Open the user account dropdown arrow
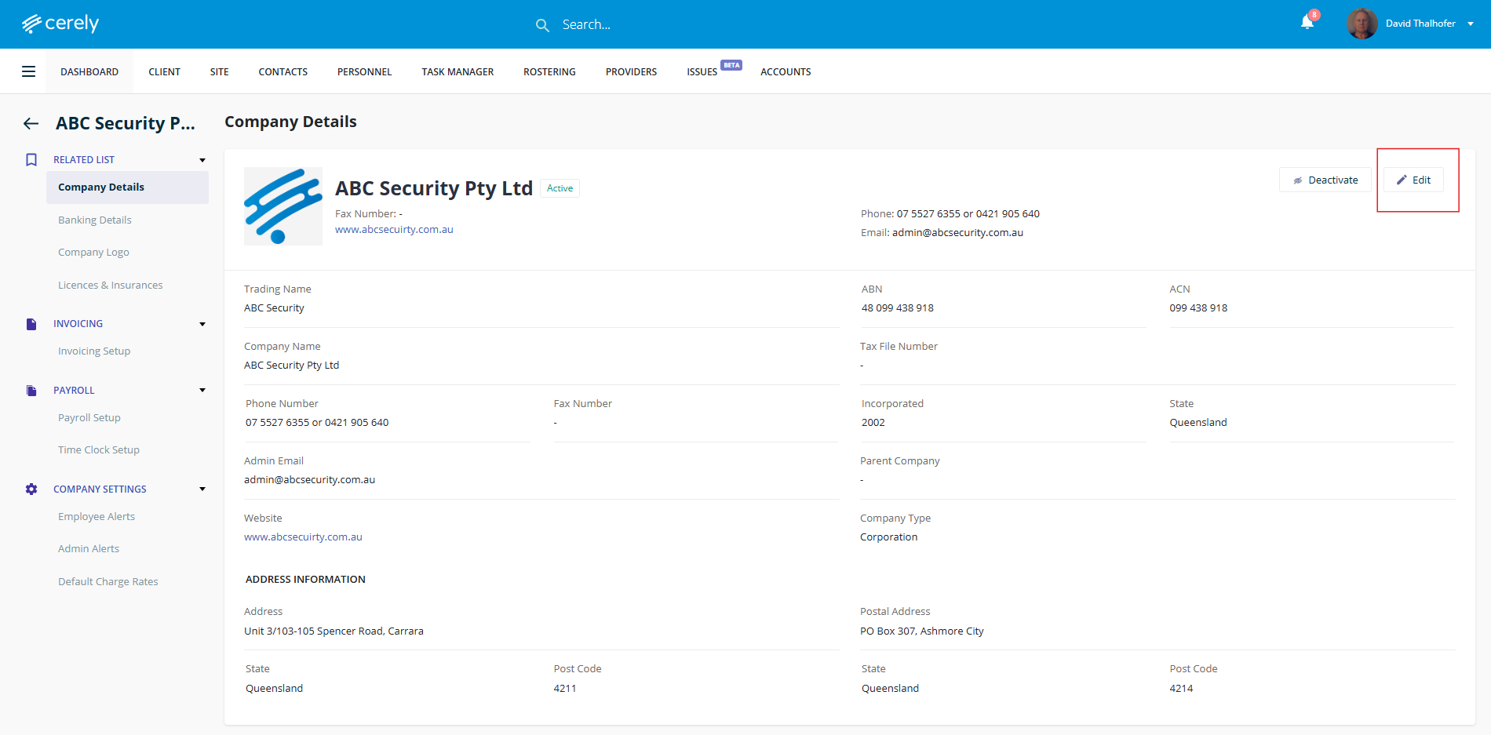This screenshot has width=1491, height=735. coord(1471,24)
